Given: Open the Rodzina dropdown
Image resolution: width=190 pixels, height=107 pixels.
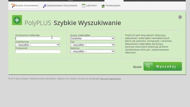Looking at the screenshot, I should [x=92, y=51].
